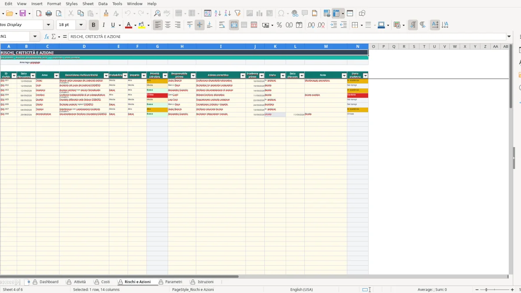Image resolution: width=521 pixels, height=293 pixels.
Task: Decrease indent
Action: click(x=343, y=25)
